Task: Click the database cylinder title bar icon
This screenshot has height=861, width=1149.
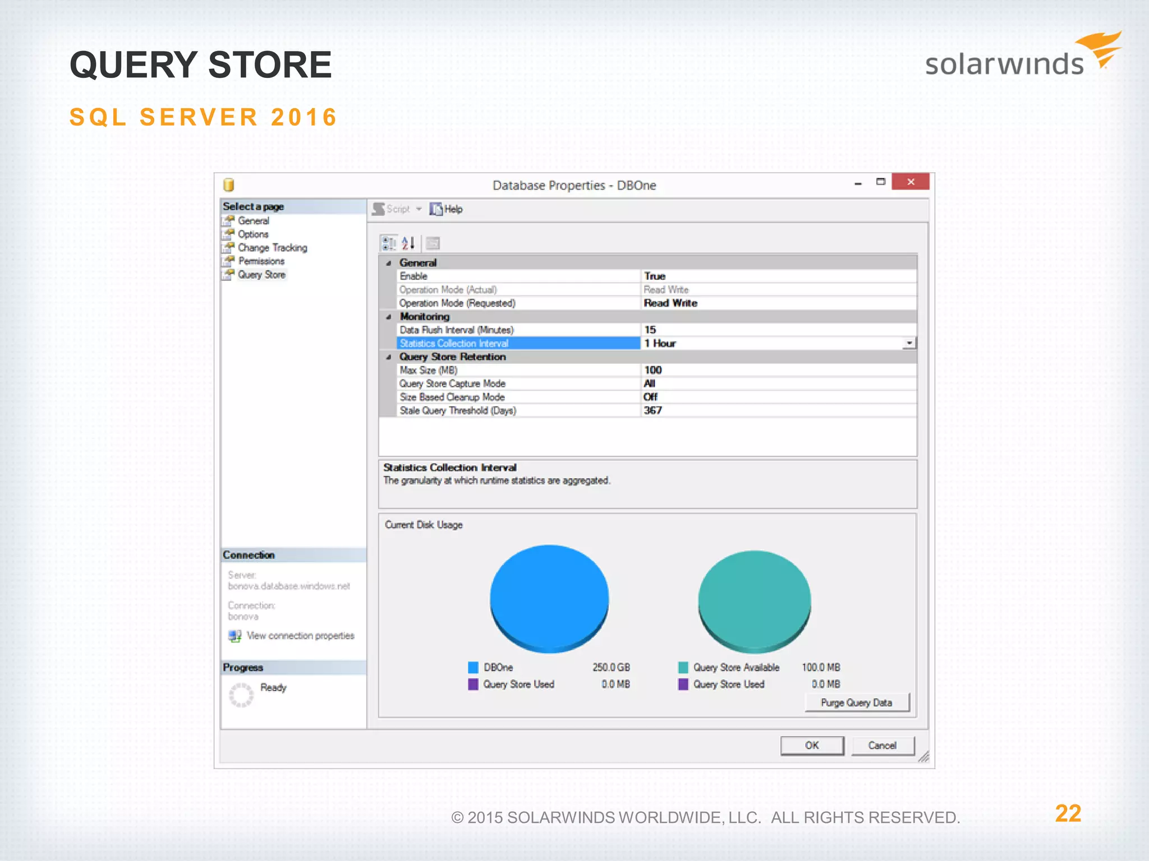Action: (228, 185)
